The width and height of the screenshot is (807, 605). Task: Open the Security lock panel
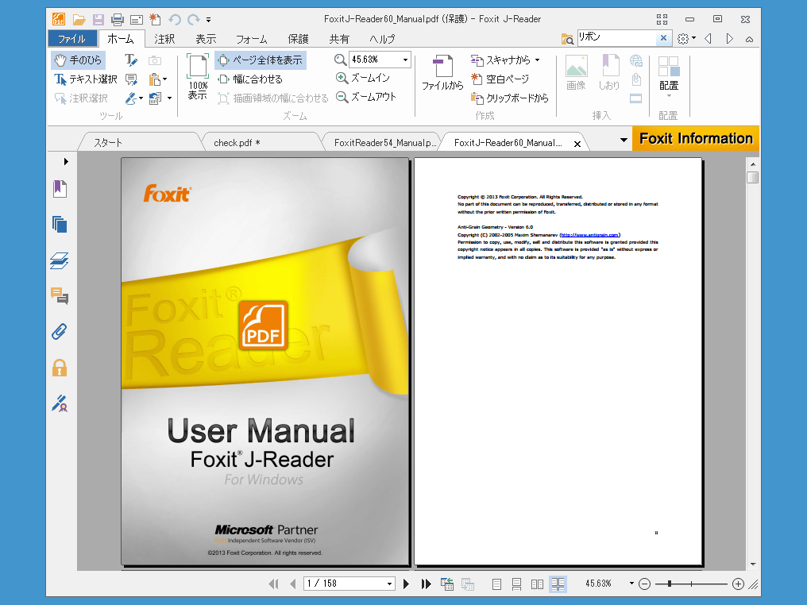coord(60,368)
